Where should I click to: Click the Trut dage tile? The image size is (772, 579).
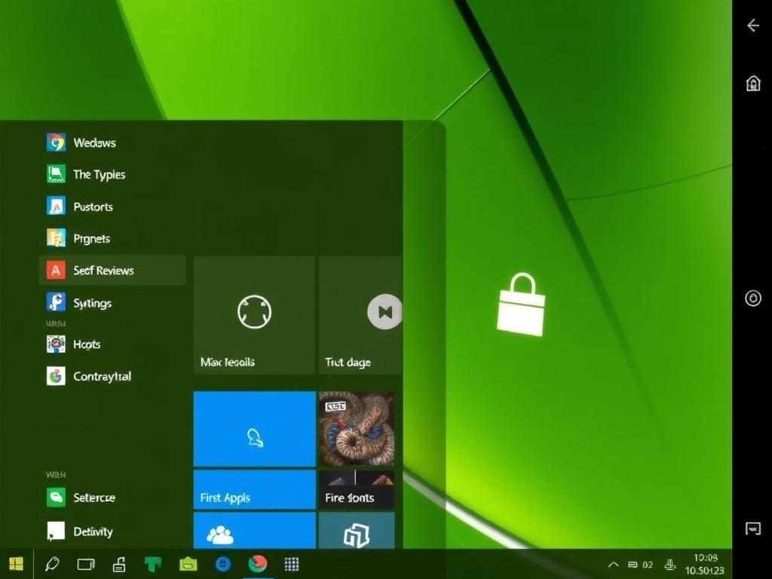(x=360, y=314)
